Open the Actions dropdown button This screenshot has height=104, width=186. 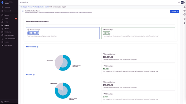[175, 11]
